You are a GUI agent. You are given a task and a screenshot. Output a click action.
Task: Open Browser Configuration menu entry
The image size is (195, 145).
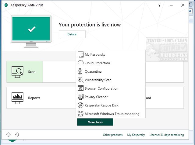[101, 88]
